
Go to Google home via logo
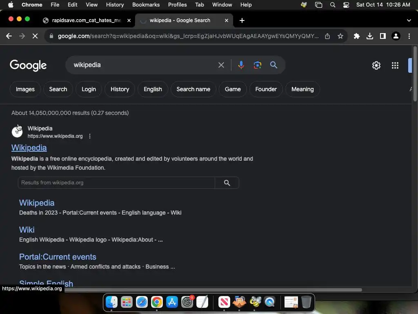pos(28,65)
